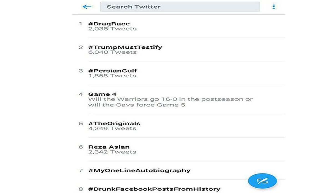Viewport: 333px width, 193px height.
Task: Select the #MyOneLineAutobiography hashtag
Action: pos(139,170)
